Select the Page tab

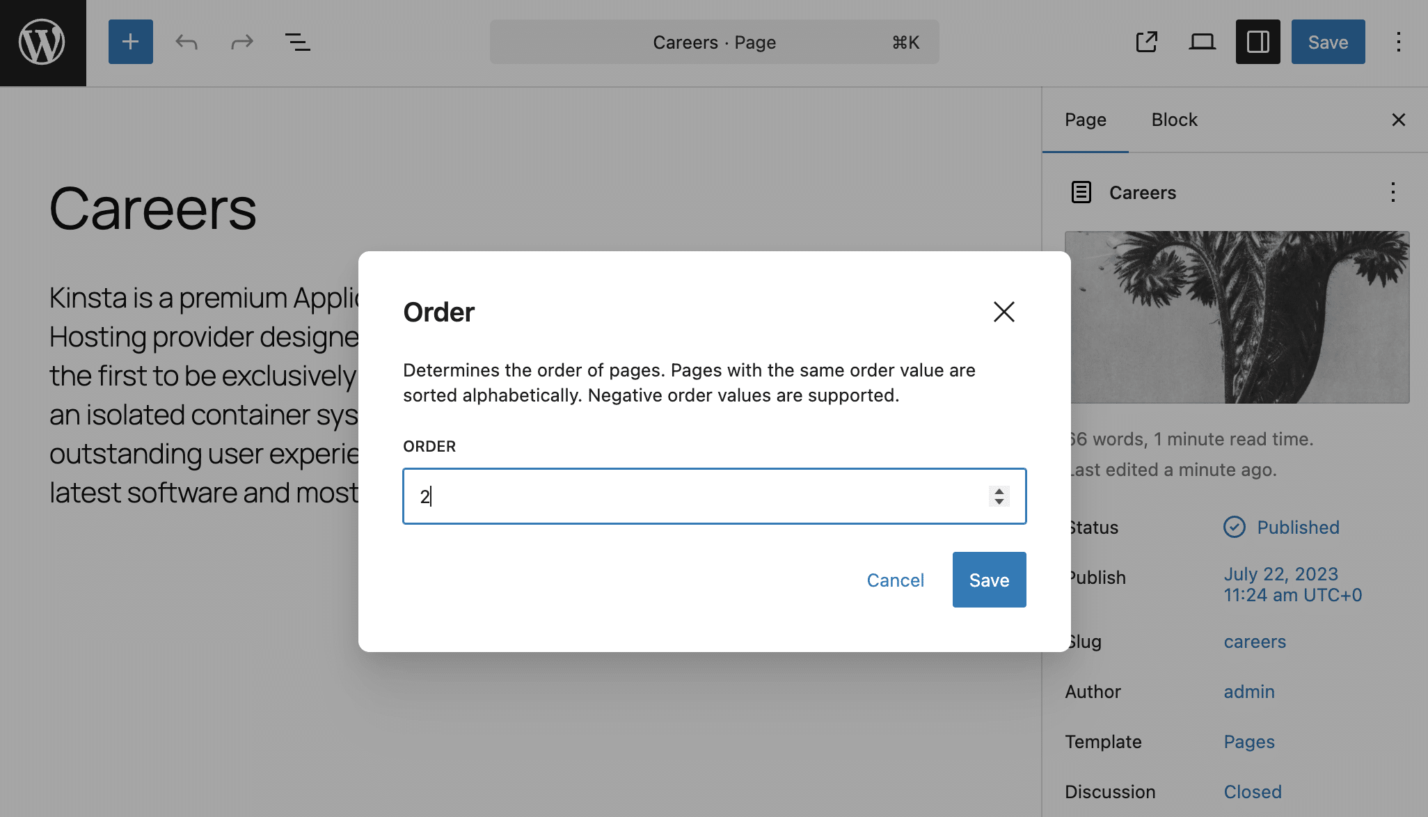coord(1085,120)
